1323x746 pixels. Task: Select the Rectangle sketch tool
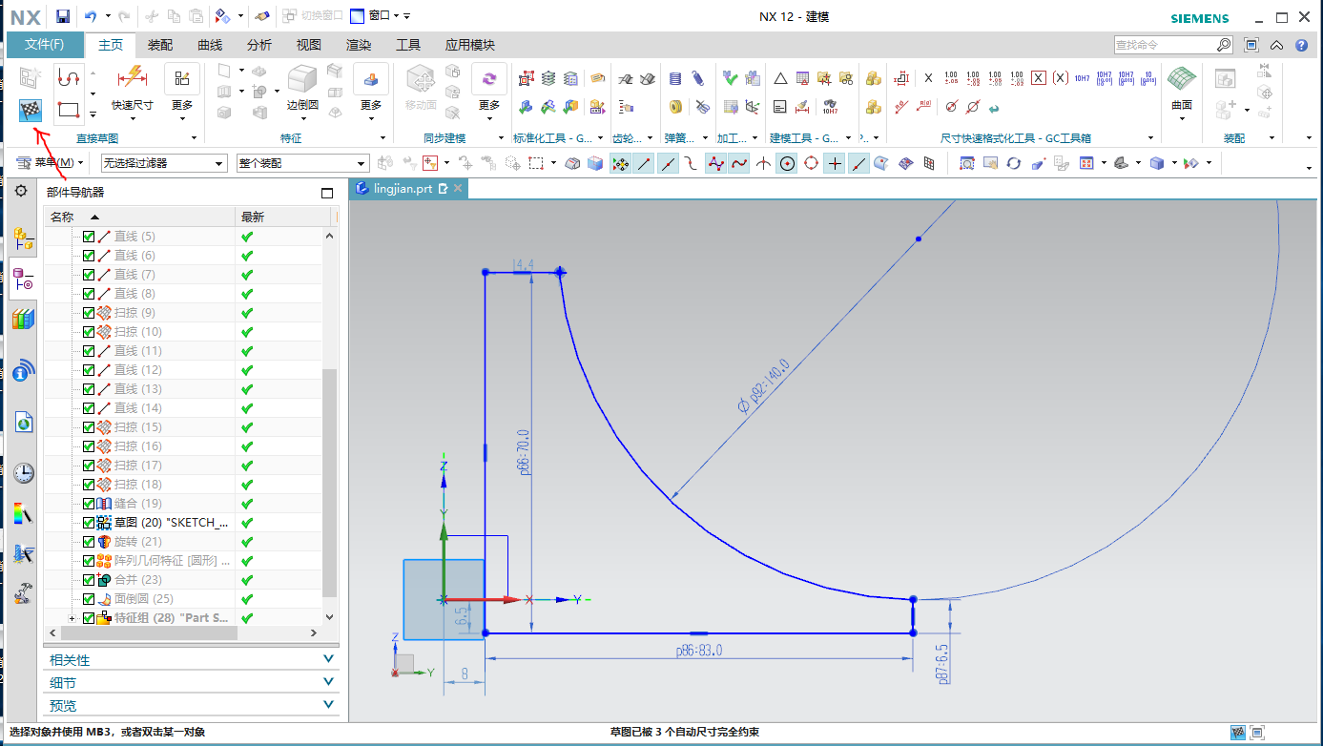coord(68,110)
